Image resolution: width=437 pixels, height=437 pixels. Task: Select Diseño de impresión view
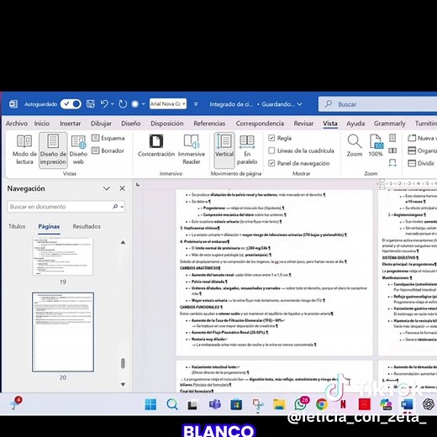click(x=53, y=150)
